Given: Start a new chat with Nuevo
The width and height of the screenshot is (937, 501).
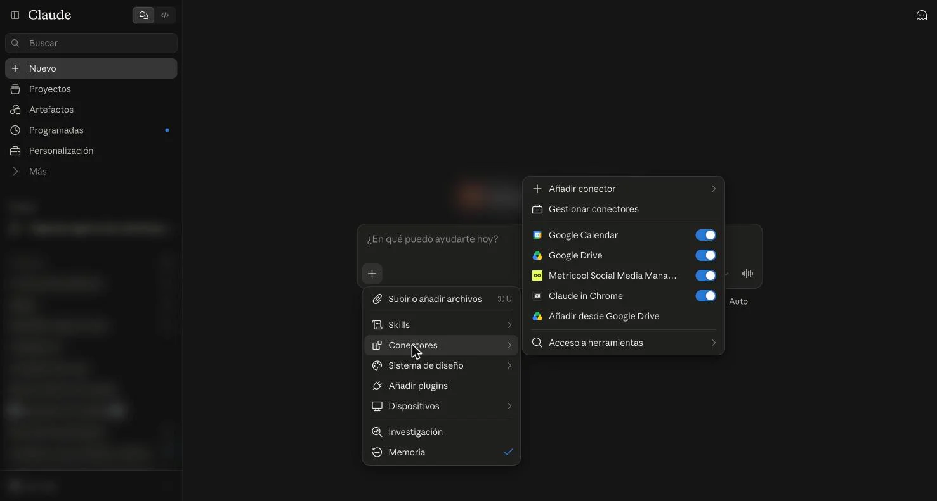Looking at the screenshot, I should click(x=91, y=68).
